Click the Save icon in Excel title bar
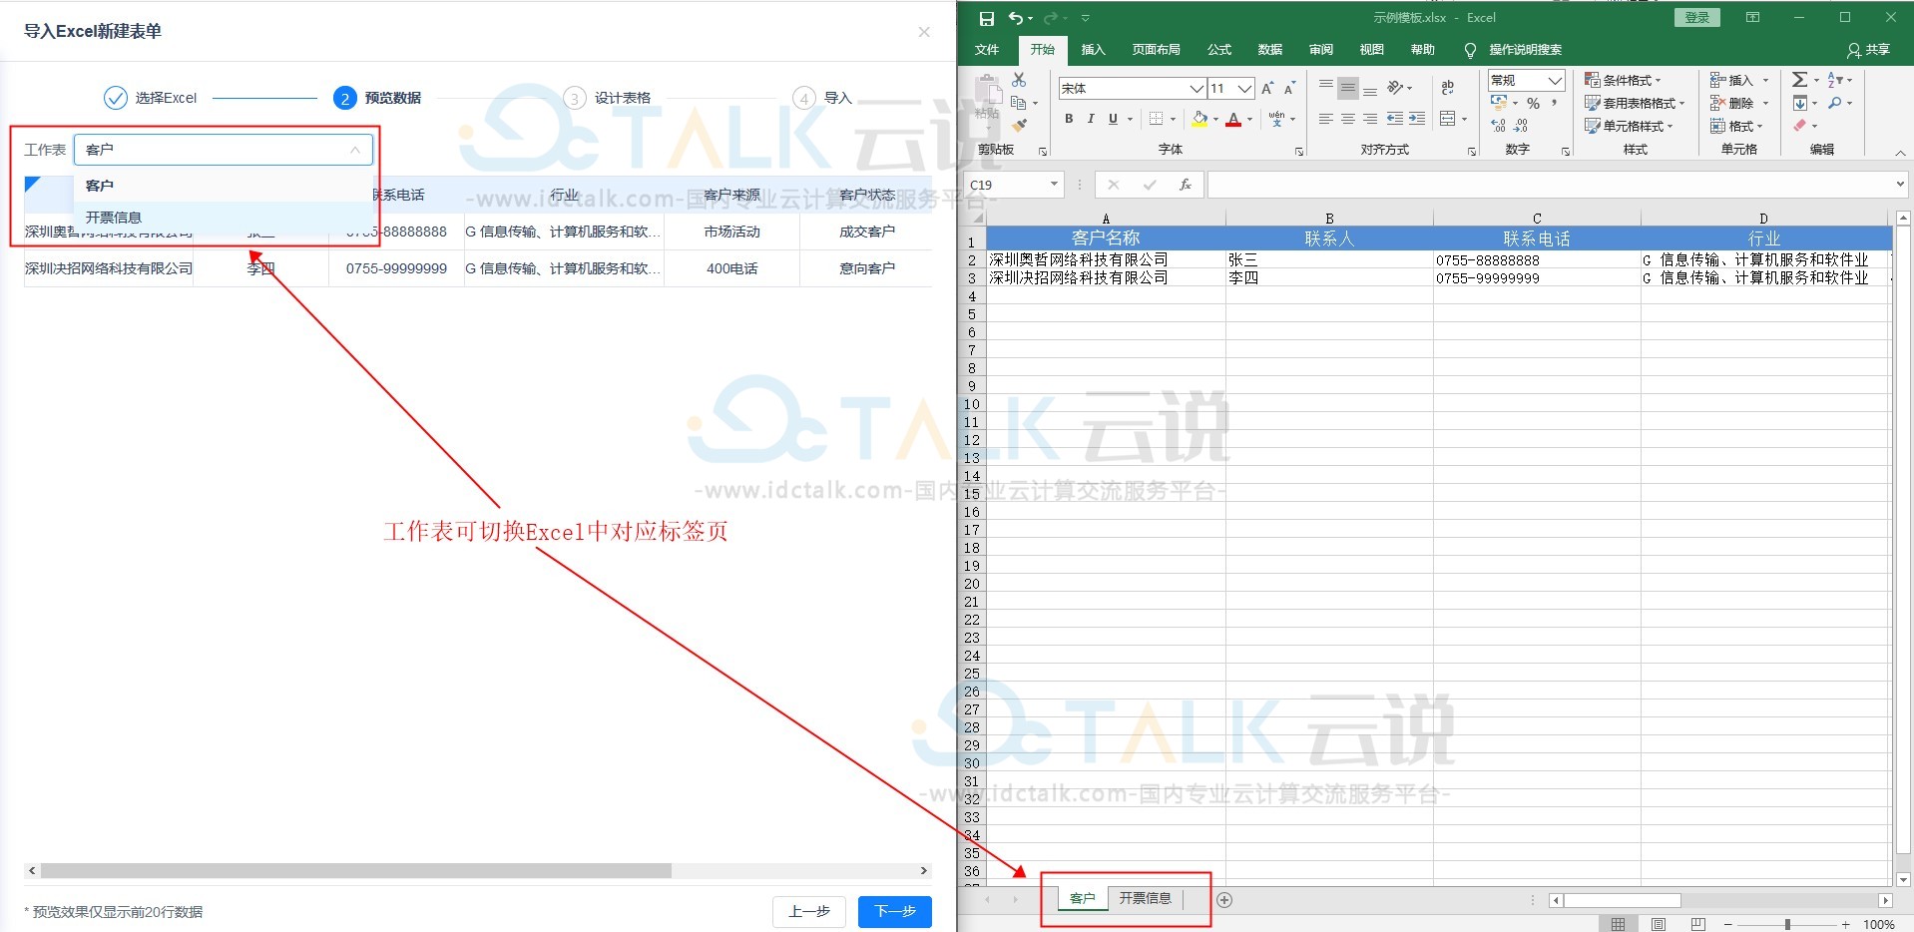 [987, 18]
